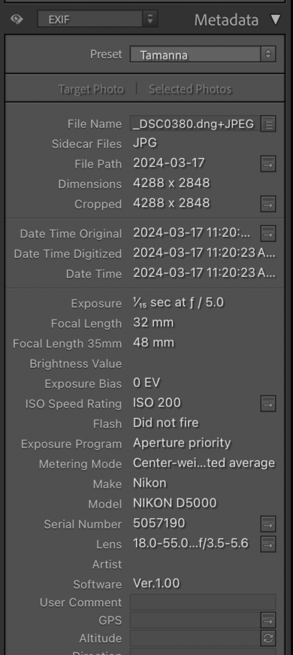Switch to Selected Photos mode

click(x=190, y=89)
